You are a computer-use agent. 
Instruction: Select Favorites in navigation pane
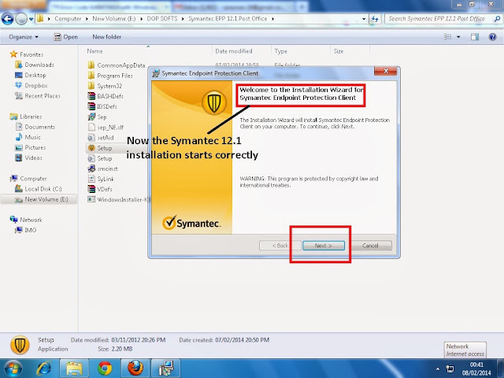click(31, 54)
